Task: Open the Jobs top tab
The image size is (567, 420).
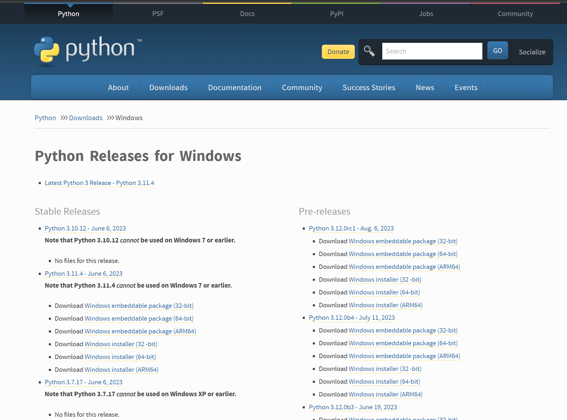Action: coord(426,14)
